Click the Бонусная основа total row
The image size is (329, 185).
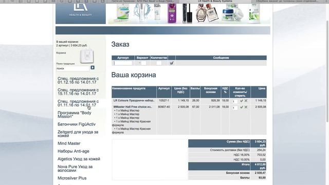click(227, 173)
